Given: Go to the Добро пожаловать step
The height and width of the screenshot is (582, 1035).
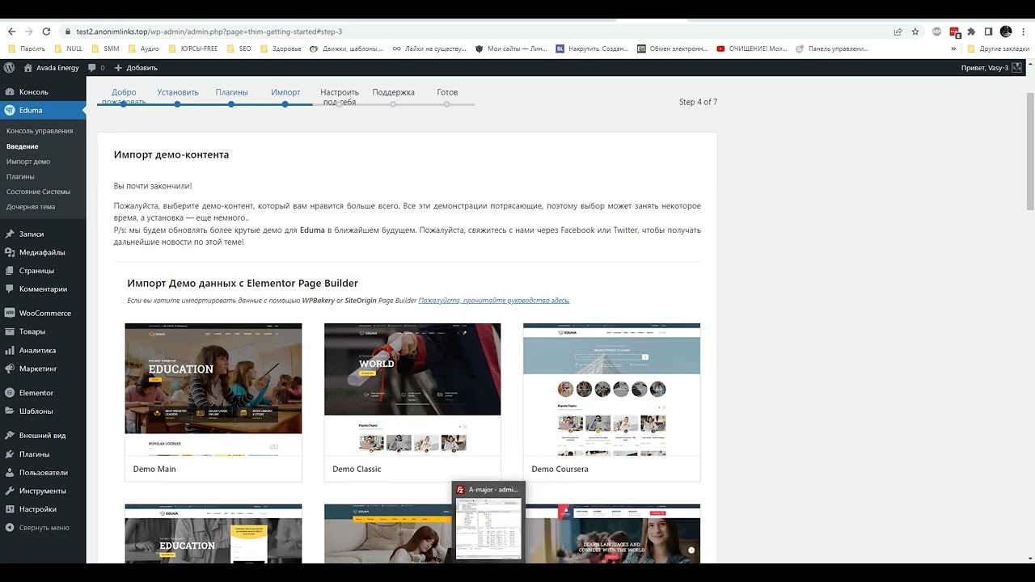Looking at the screenshot, I should (124, 97).
